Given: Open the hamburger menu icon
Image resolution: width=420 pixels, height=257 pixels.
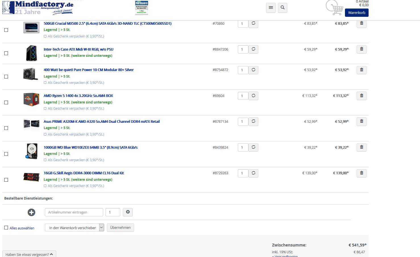Looking at the screenshot, I should coord(271,8).
